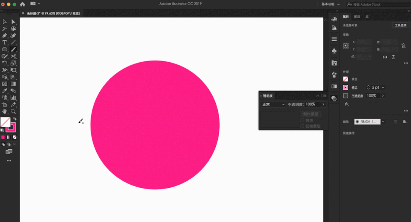Open the 正常 blending mode dropdown
The height and width of the screenshot is (222, 411).
pyautogui.click(x=273, y=105)
